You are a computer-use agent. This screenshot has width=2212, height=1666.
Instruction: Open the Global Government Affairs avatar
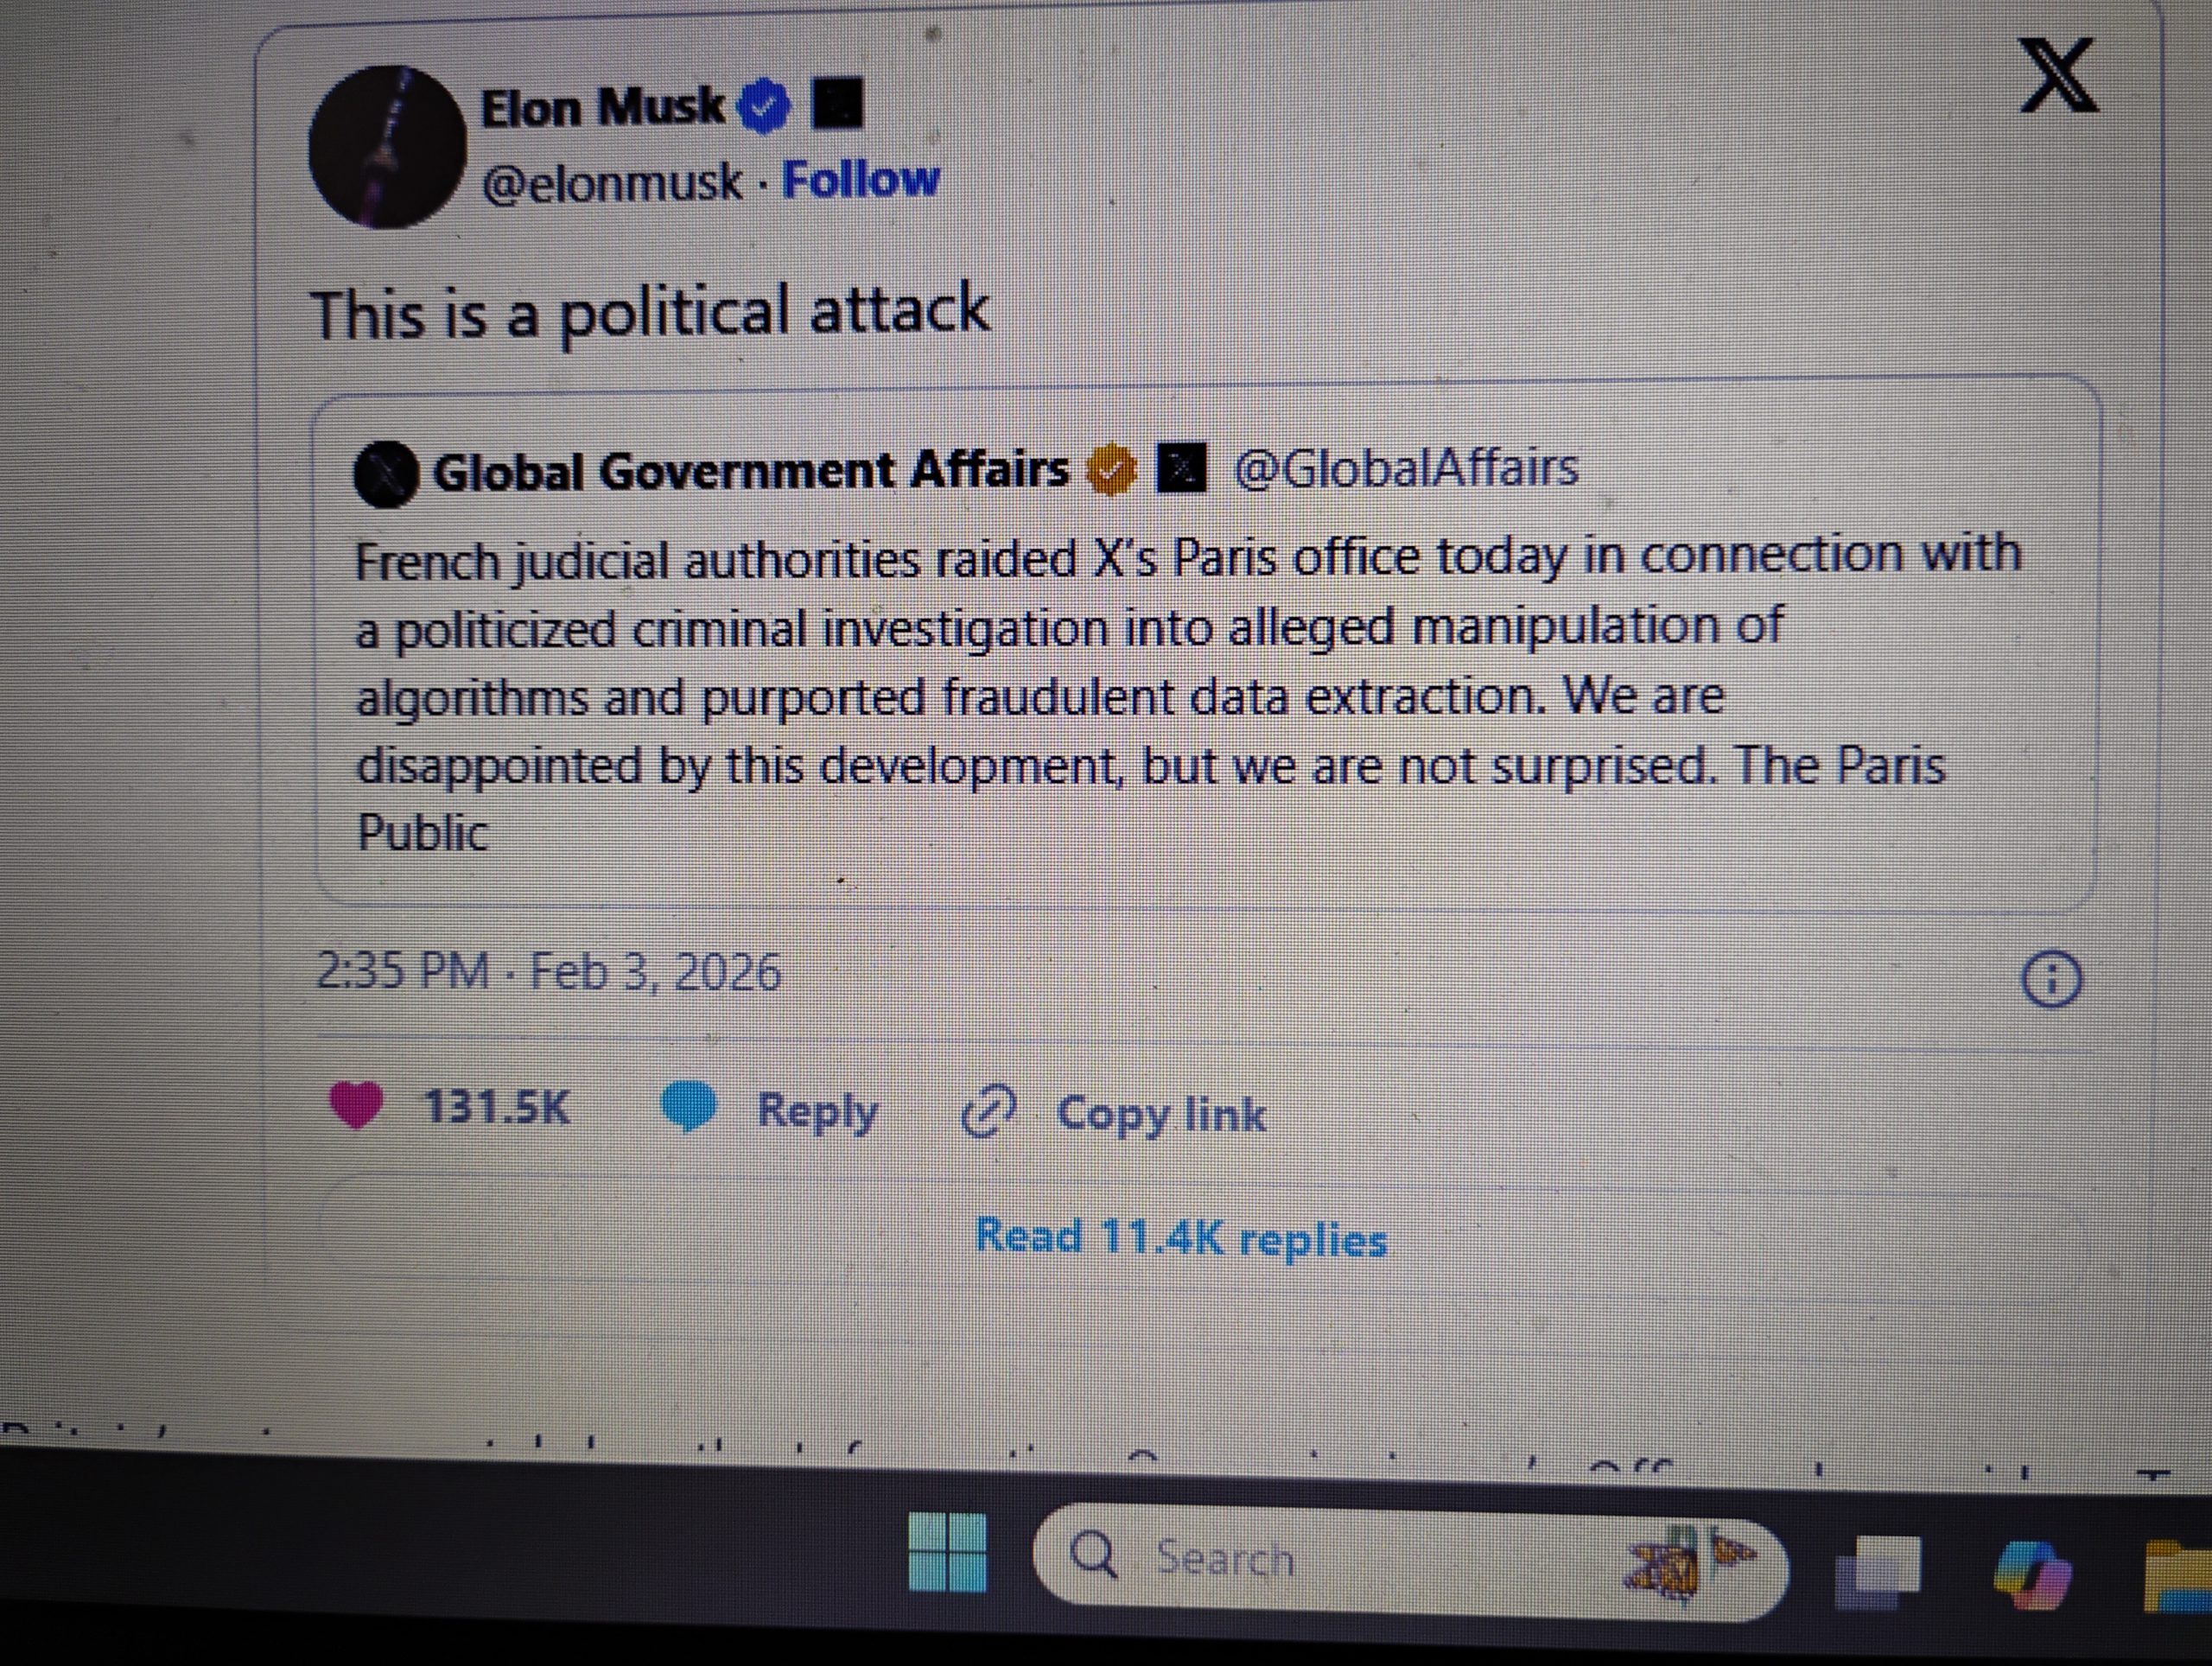386,474
